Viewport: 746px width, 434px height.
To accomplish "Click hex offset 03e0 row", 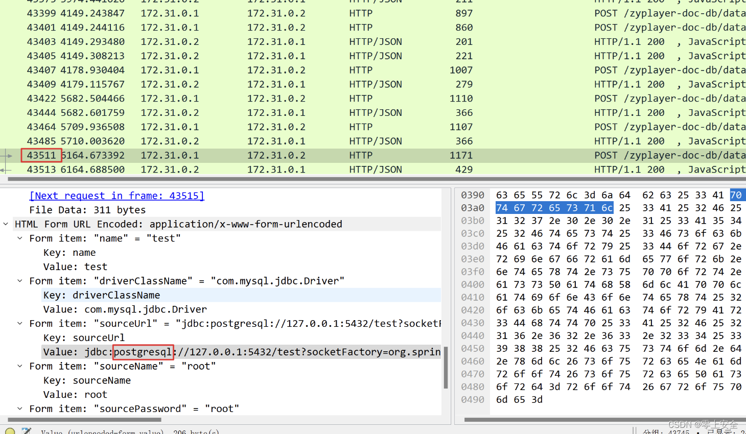I will (473, 259).
